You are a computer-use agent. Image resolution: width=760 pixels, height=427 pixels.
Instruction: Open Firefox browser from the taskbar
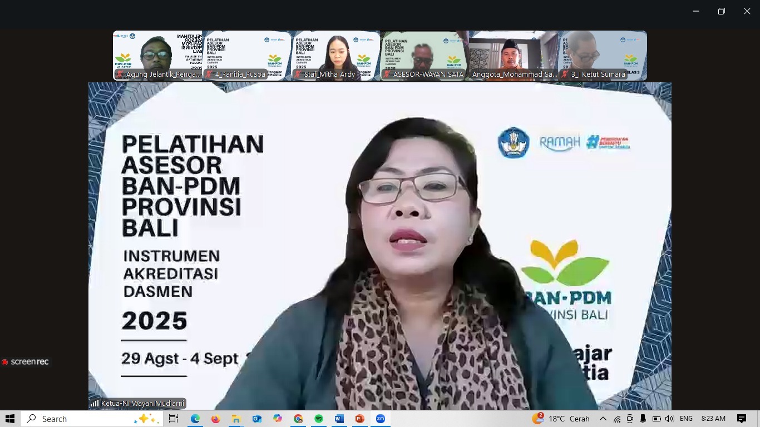coord(215,419)
